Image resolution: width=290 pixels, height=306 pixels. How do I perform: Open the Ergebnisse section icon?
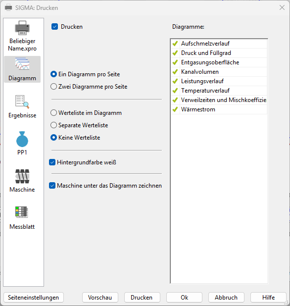click(x=22, y=102)
